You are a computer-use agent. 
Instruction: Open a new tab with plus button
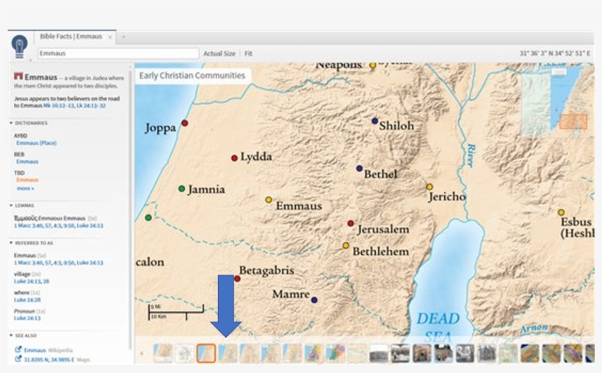click(x=123, y=37)
